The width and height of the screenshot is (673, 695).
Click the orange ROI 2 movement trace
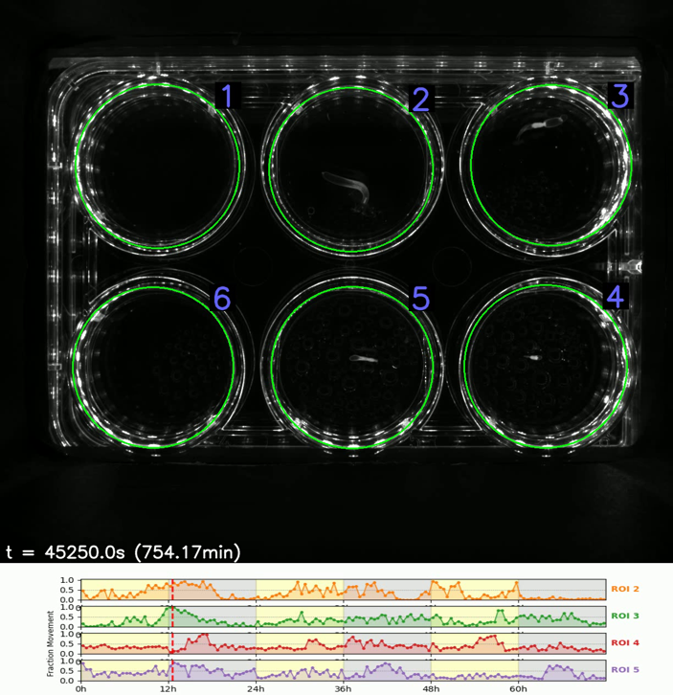click(343, 591)
